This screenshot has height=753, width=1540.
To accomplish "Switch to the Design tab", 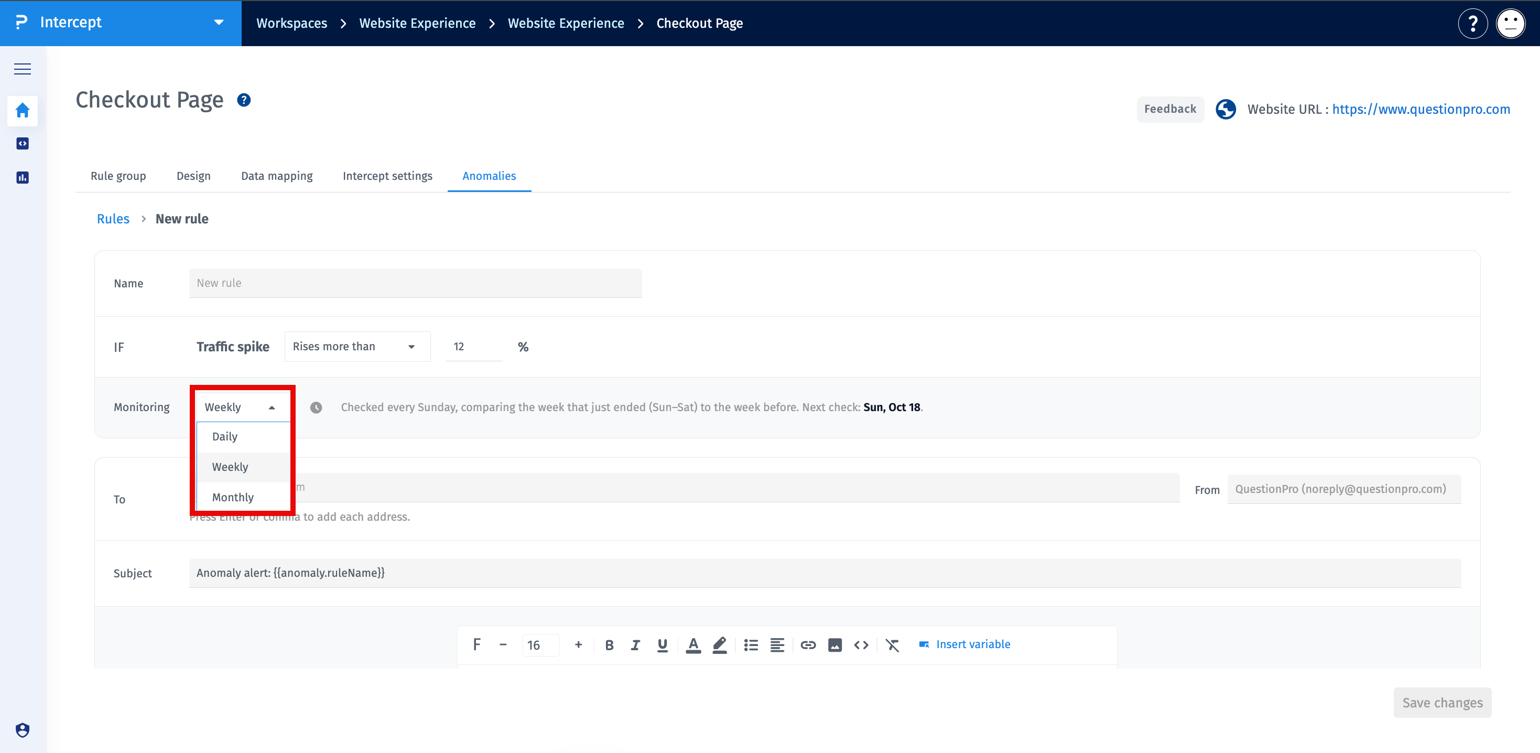I will (193, 176).
